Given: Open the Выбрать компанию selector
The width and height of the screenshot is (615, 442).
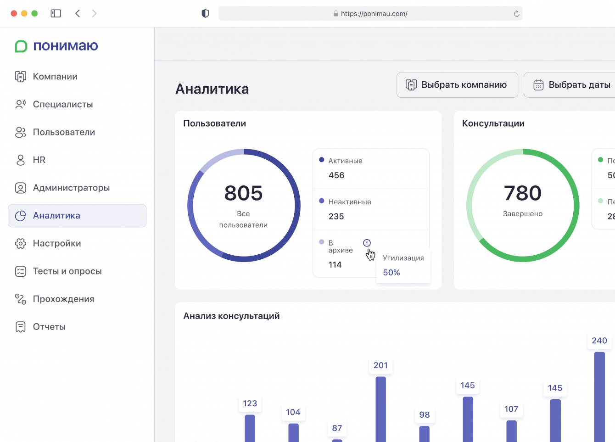Looking at the screenshot, I should pyautogui.click(x=457, y=85).
